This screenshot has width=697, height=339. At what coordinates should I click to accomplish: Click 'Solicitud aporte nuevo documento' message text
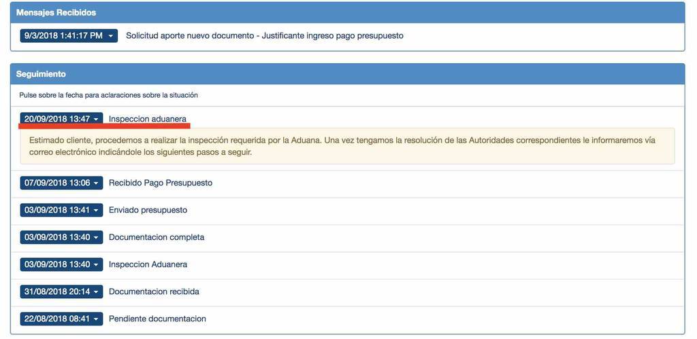click(x=265, y=35)
